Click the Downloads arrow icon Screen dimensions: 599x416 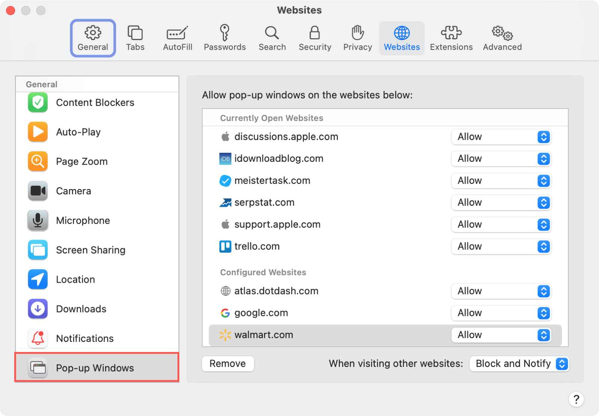(x=38, y=309)
